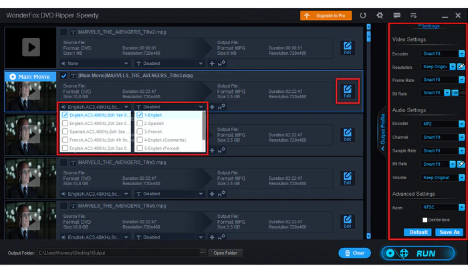Click Edit icon for the row below Main Movie
This screenshot has height=272, width=468.
348,135
